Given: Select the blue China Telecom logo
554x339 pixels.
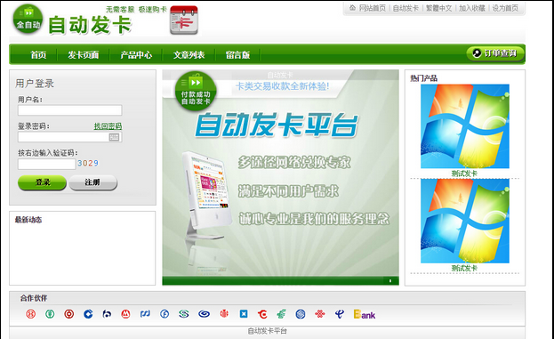Looking at the screenshot, I should 340,313.
